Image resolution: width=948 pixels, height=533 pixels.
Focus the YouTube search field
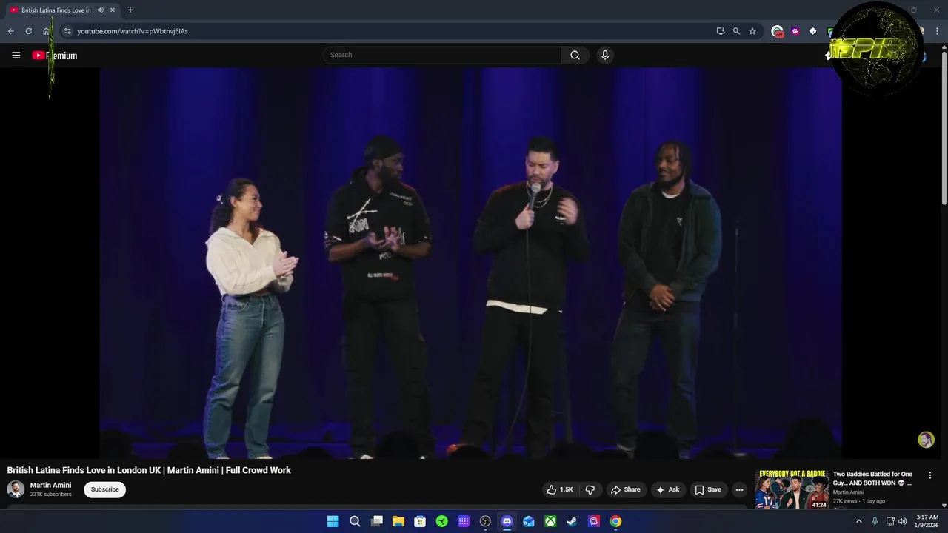pos(442,55)
